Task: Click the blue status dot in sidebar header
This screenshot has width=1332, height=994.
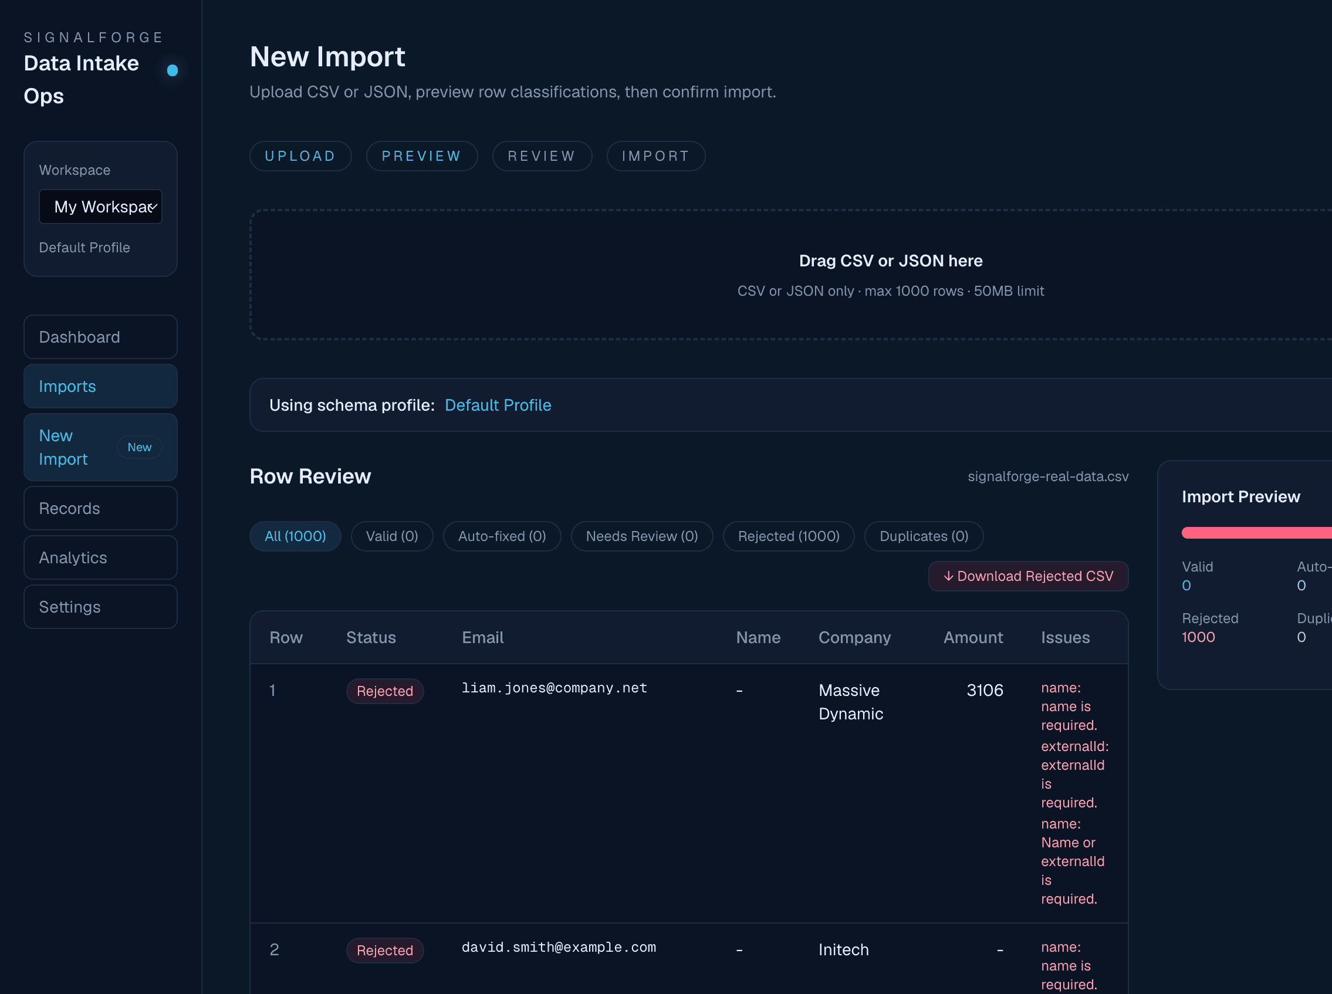Action: 173,70
